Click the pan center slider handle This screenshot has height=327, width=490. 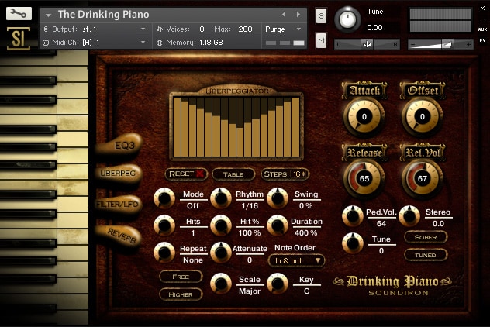tap(367, 44)
